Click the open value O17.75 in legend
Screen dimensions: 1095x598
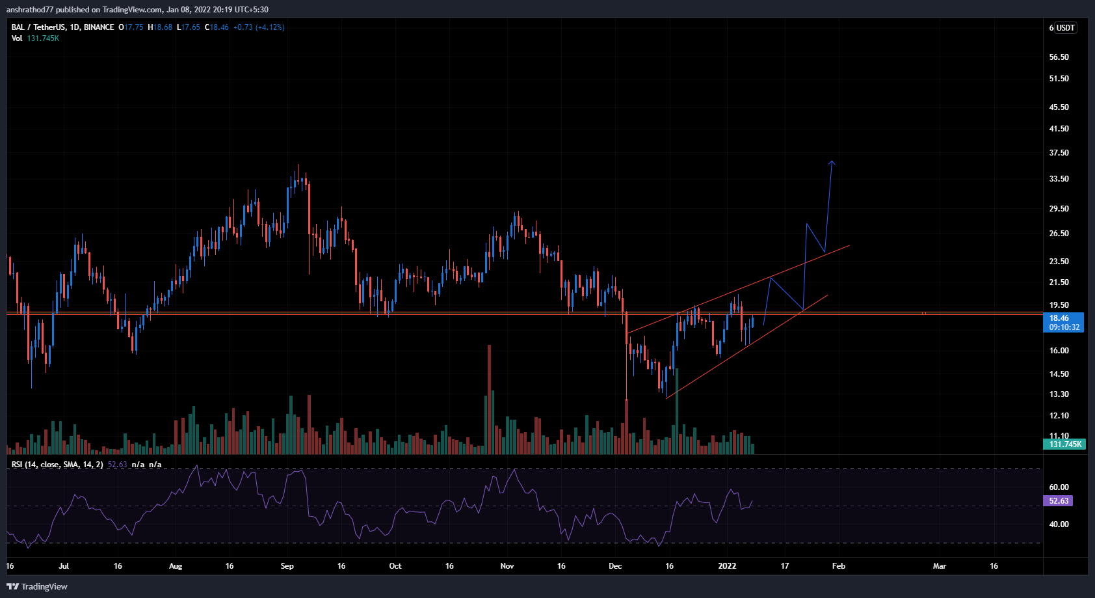point(131,27)
